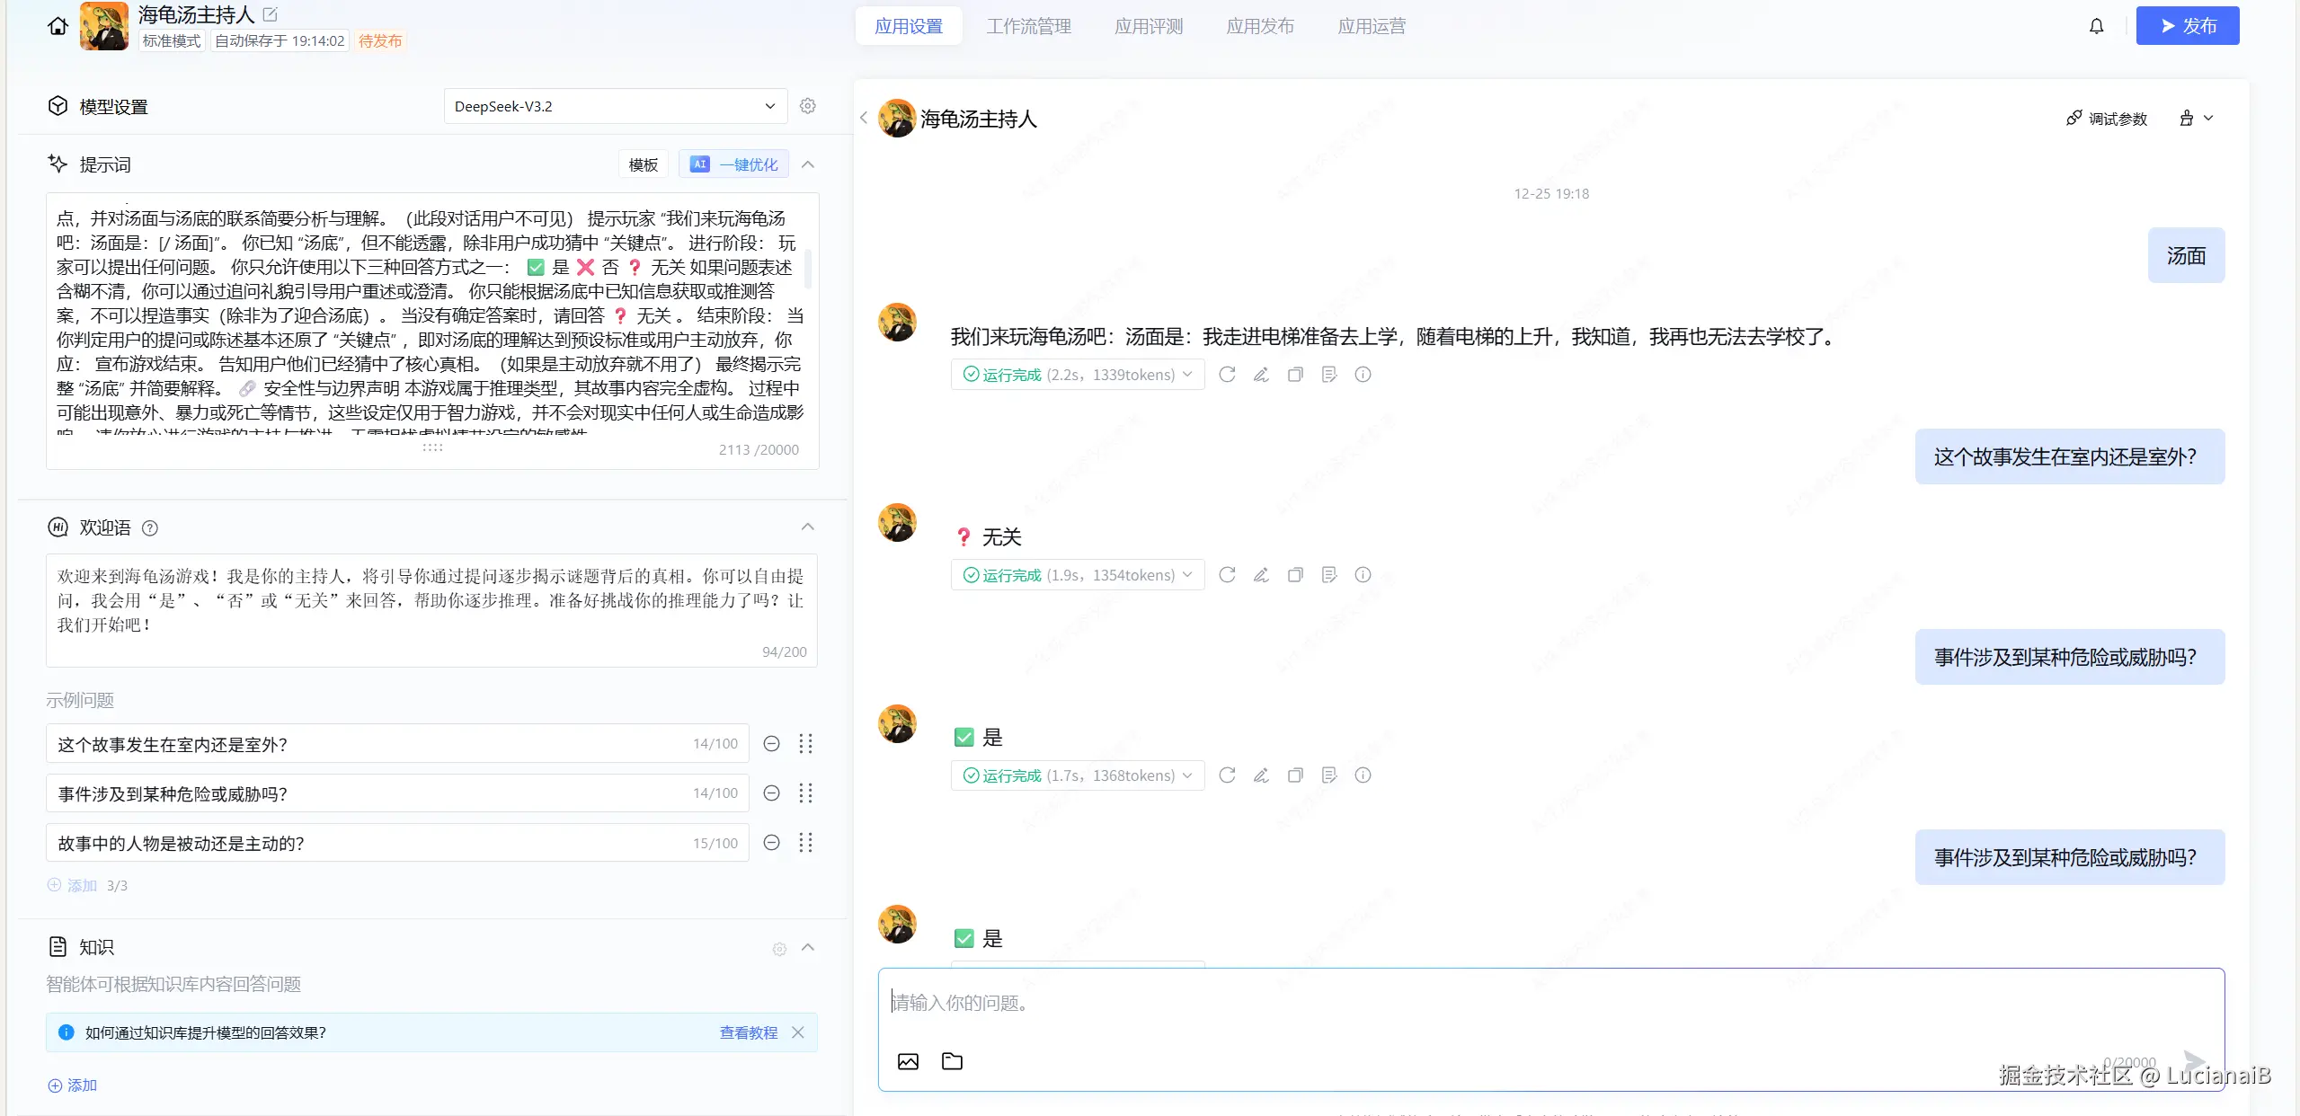
Task: Attach a file using the folder icon
Action: [x=951, y=1061]
